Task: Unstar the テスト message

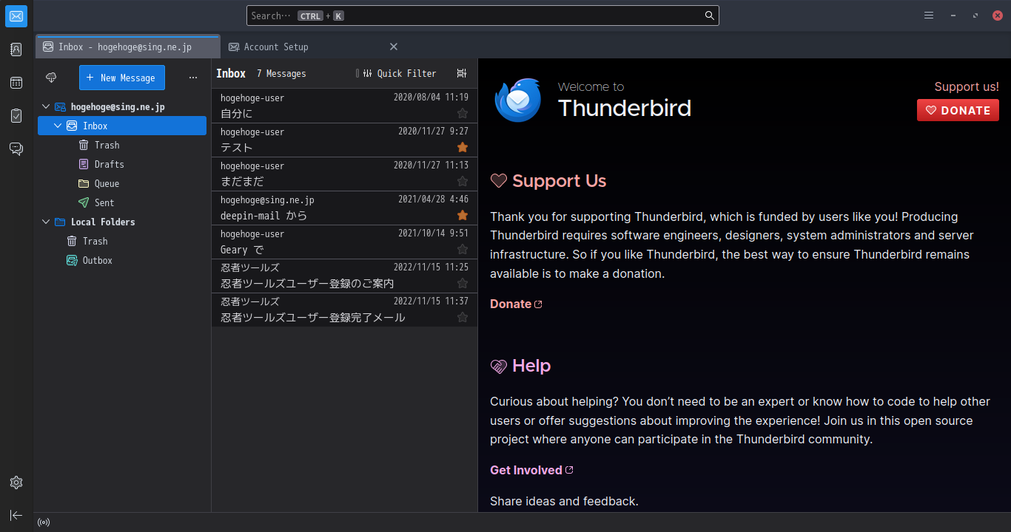Action: (x=463, y=147)
